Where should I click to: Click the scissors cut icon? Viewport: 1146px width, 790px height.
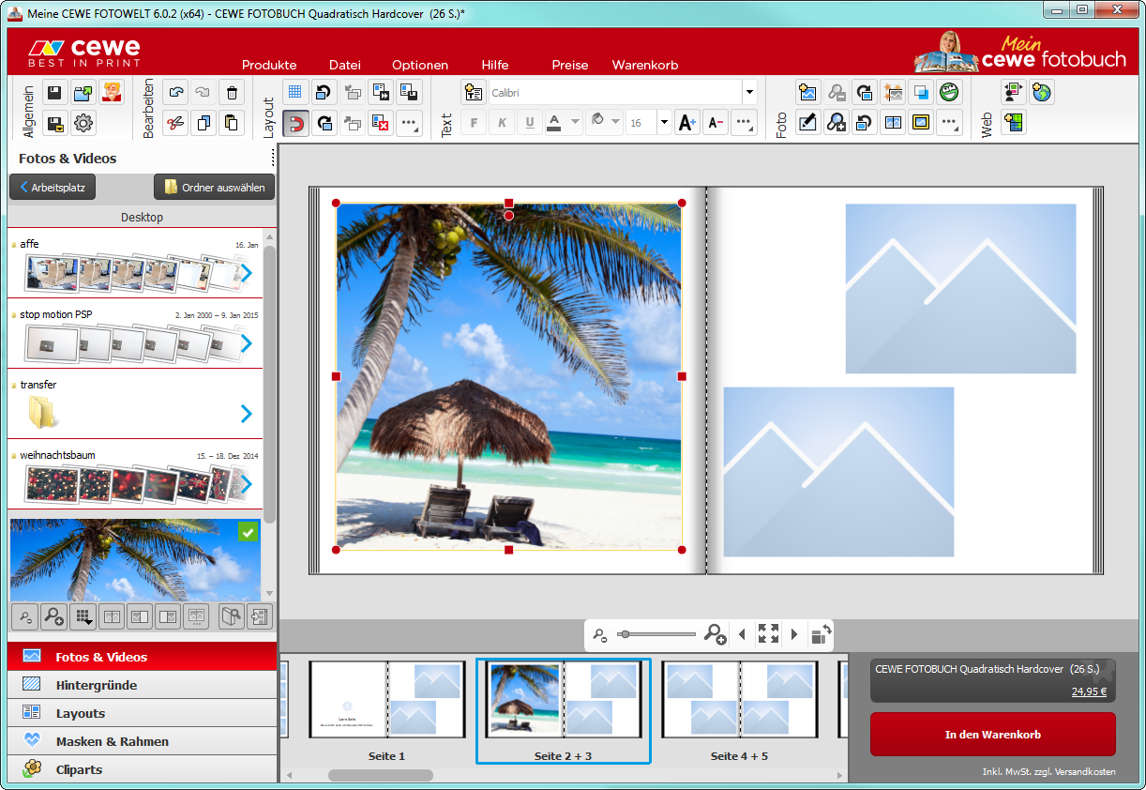[x=175, y=123]
